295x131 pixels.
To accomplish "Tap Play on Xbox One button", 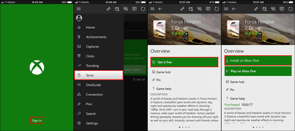I will (x=258, y=71).
